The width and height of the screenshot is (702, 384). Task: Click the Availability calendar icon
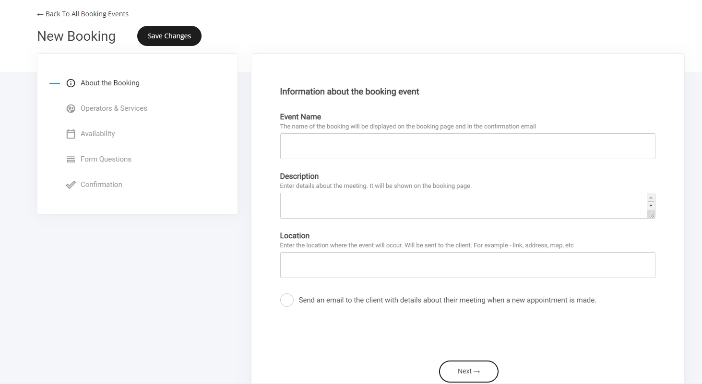tap(71, 134)
